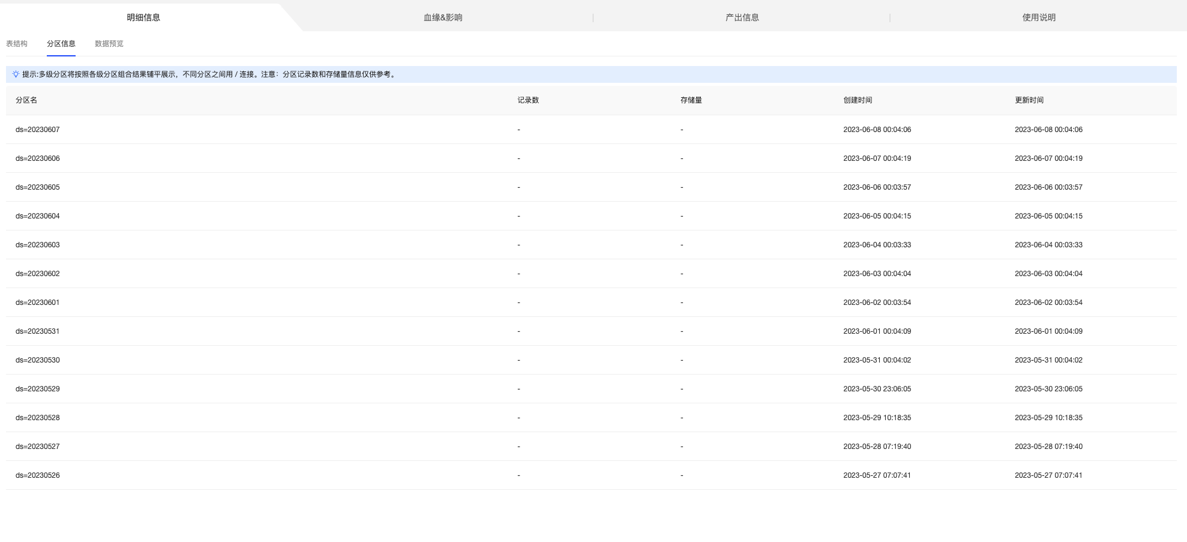Click the 更新时间 column header
Viewport: 1187px width, 542px height.
pos(1029,100)
